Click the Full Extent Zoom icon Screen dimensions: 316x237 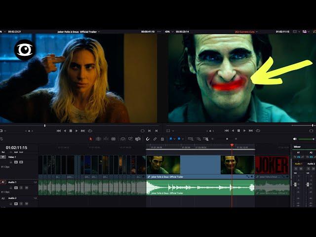[191, 139]
